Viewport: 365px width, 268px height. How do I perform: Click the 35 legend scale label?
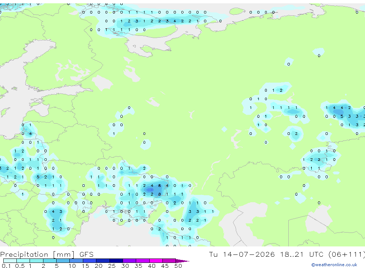click(138, 266)
